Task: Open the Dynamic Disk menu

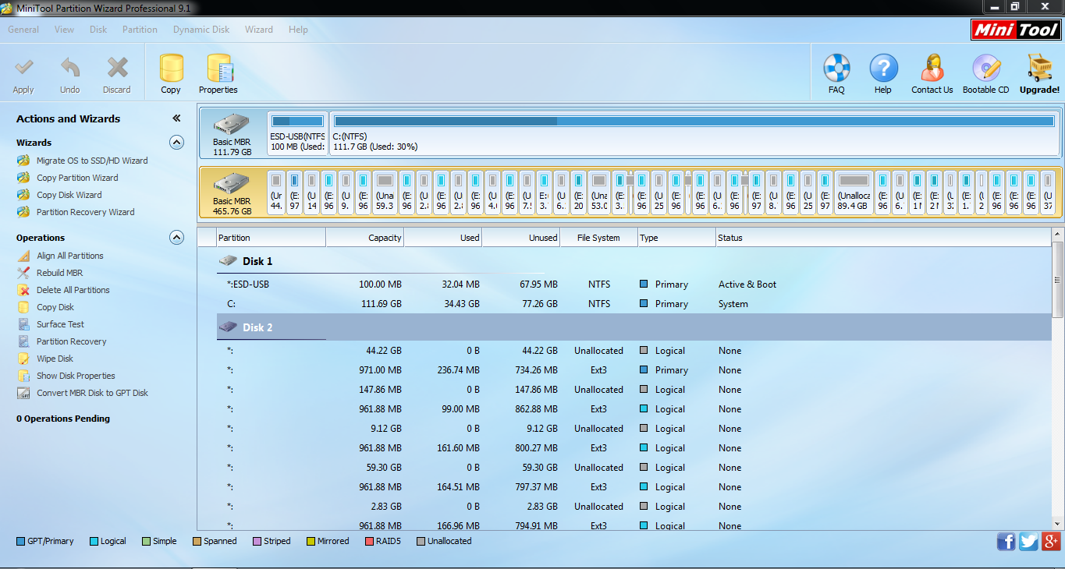Action: coord(201,30)
